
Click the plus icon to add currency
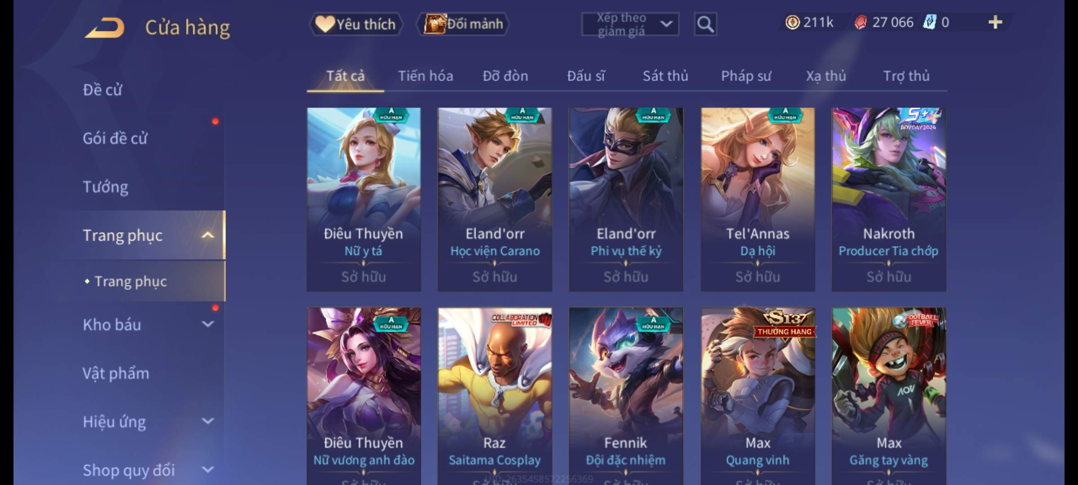pyautogui.click(x=995, y=22)
